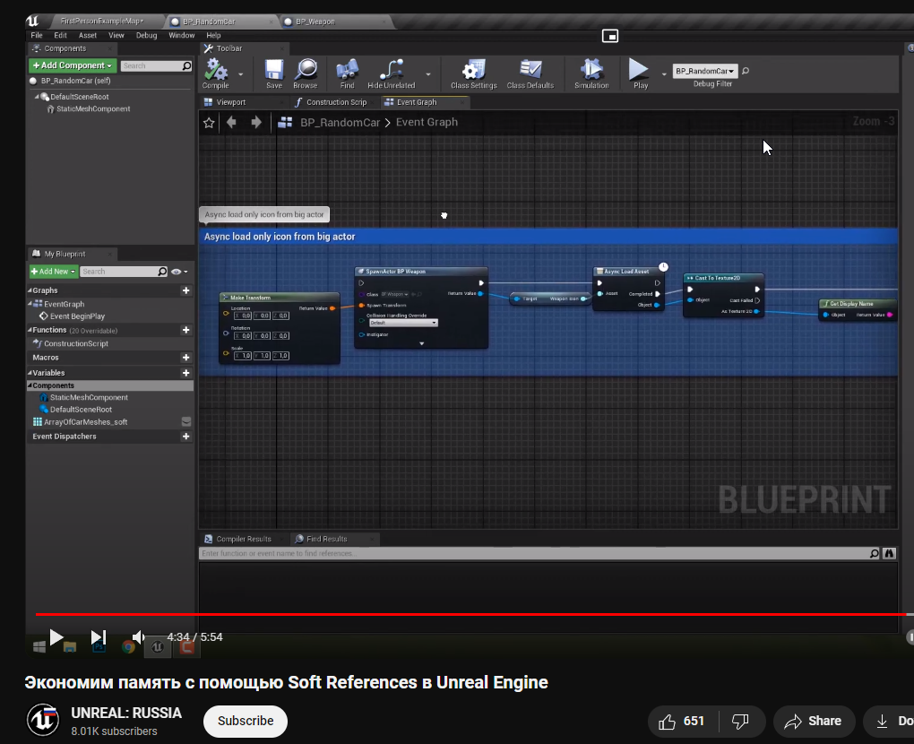
Task: Open BP_RandomCar debug filter dropdown
Action: tap(704, 71)
